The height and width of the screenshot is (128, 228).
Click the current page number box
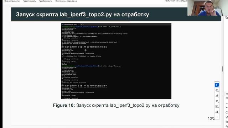[x=227, y=94]
